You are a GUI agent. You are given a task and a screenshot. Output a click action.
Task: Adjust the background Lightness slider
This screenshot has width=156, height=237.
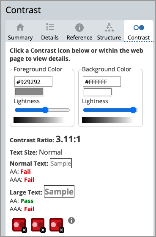pyautogui.click(x=111, y=110)
